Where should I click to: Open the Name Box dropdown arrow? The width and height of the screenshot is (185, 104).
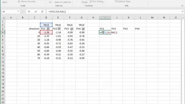(x=18, y=12)
